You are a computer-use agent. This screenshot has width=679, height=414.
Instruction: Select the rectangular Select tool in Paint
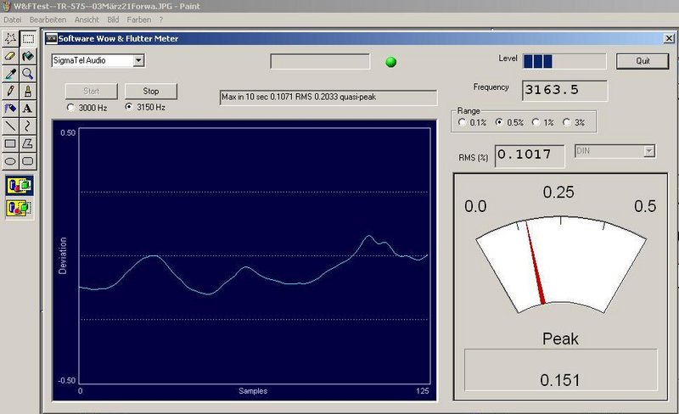click(x=28, y=39)
